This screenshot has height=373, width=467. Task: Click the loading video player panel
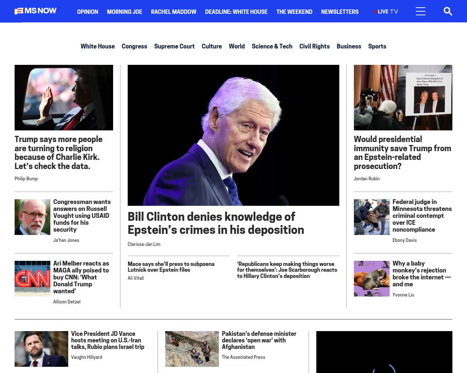pos(384,352)
